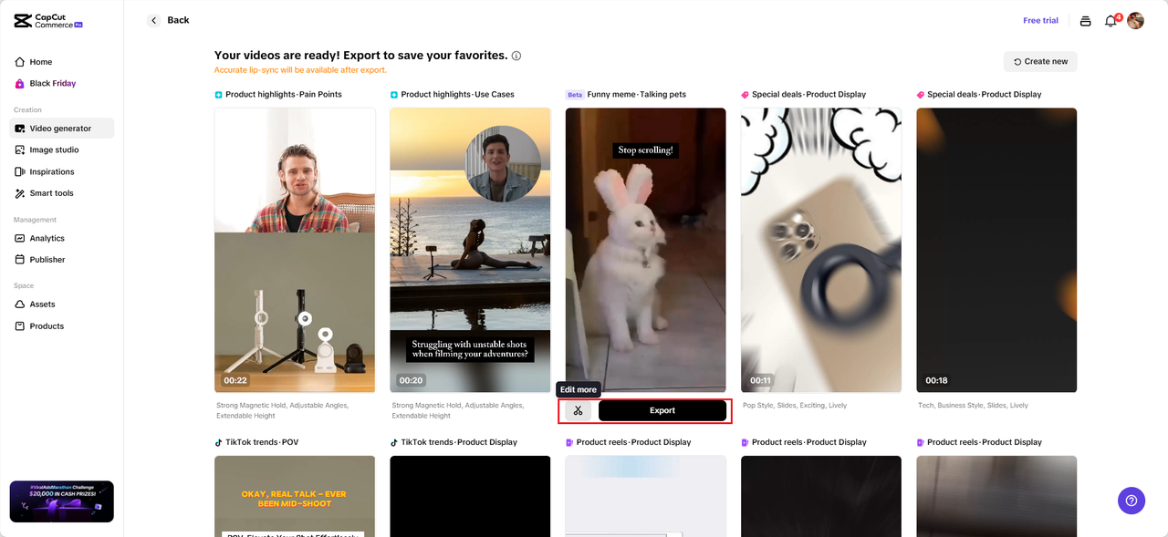Click the Smart tools wand icon

(x=20, y=193)
